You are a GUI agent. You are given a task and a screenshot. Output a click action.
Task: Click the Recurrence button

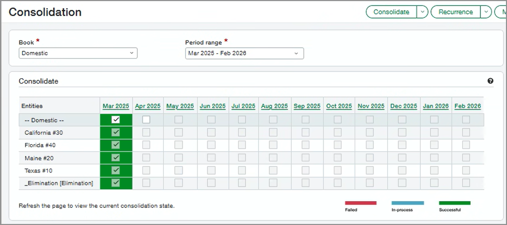point(456,12)
